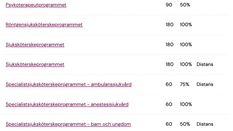
Task: Click Distans label in barn och ungdom row
Action: point(205,124)
